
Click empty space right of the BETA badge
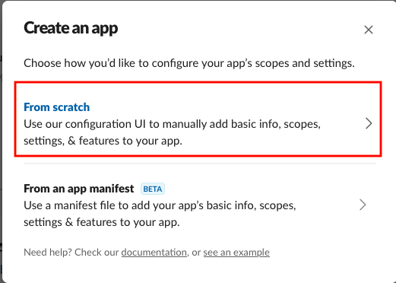(253, 189)
